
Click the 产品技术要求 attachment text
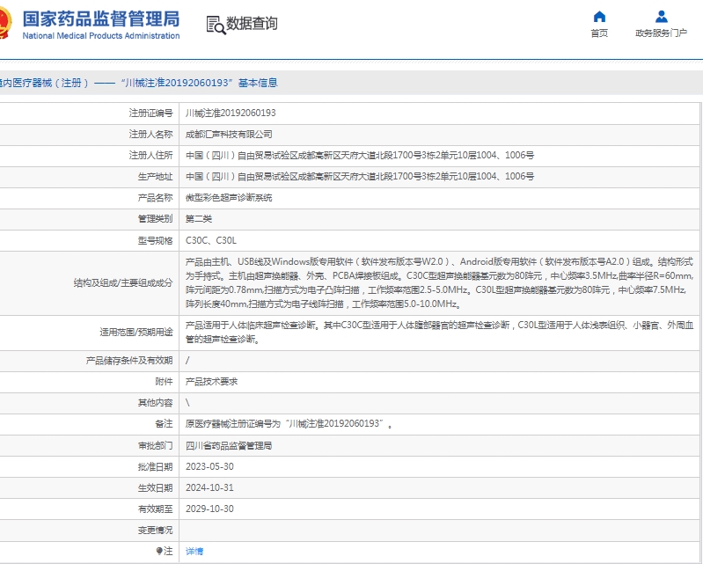coord(211,382)
